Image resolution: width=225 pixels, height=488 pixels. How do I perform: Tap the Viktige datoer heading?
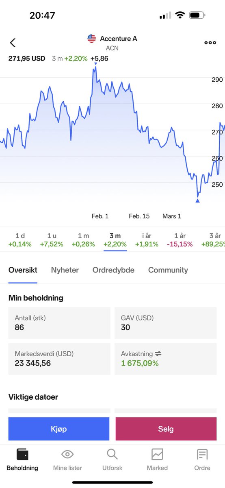33,397
